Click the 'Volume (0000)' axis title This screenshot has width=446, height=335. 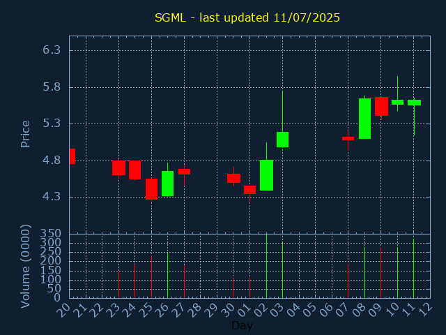[26, 267]
